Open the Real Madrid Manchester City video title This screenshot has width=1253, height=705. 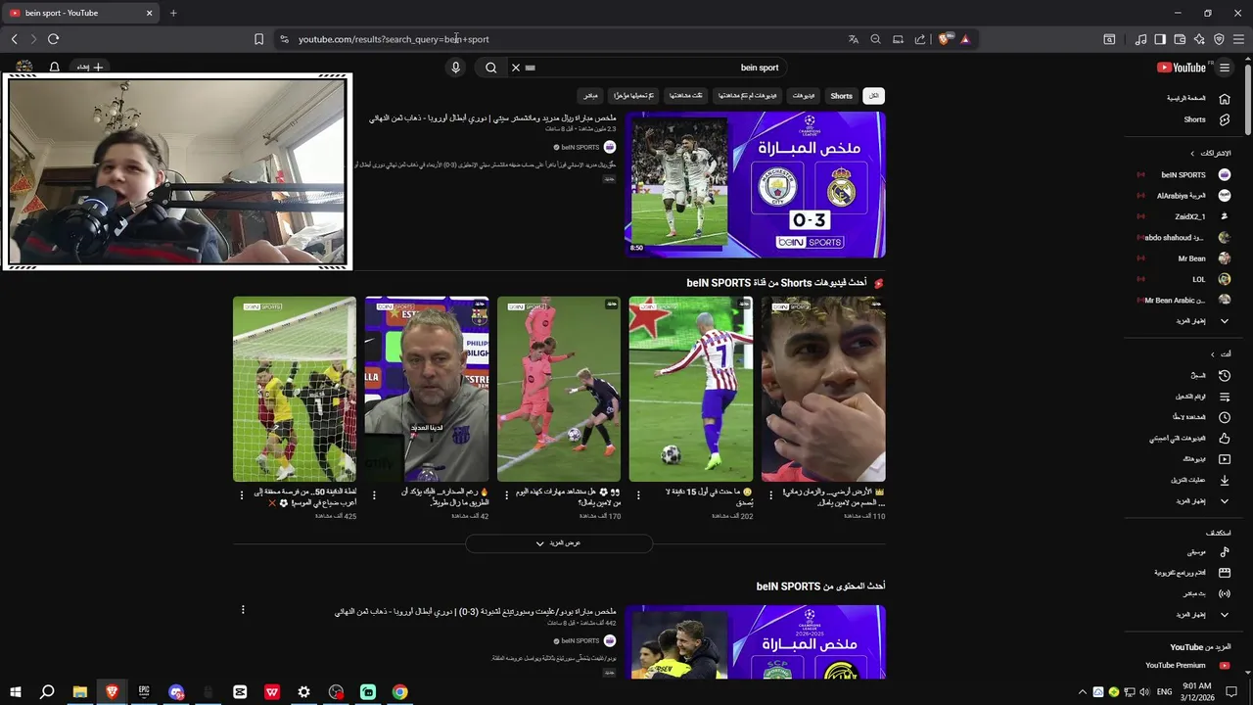click(492, 117)
